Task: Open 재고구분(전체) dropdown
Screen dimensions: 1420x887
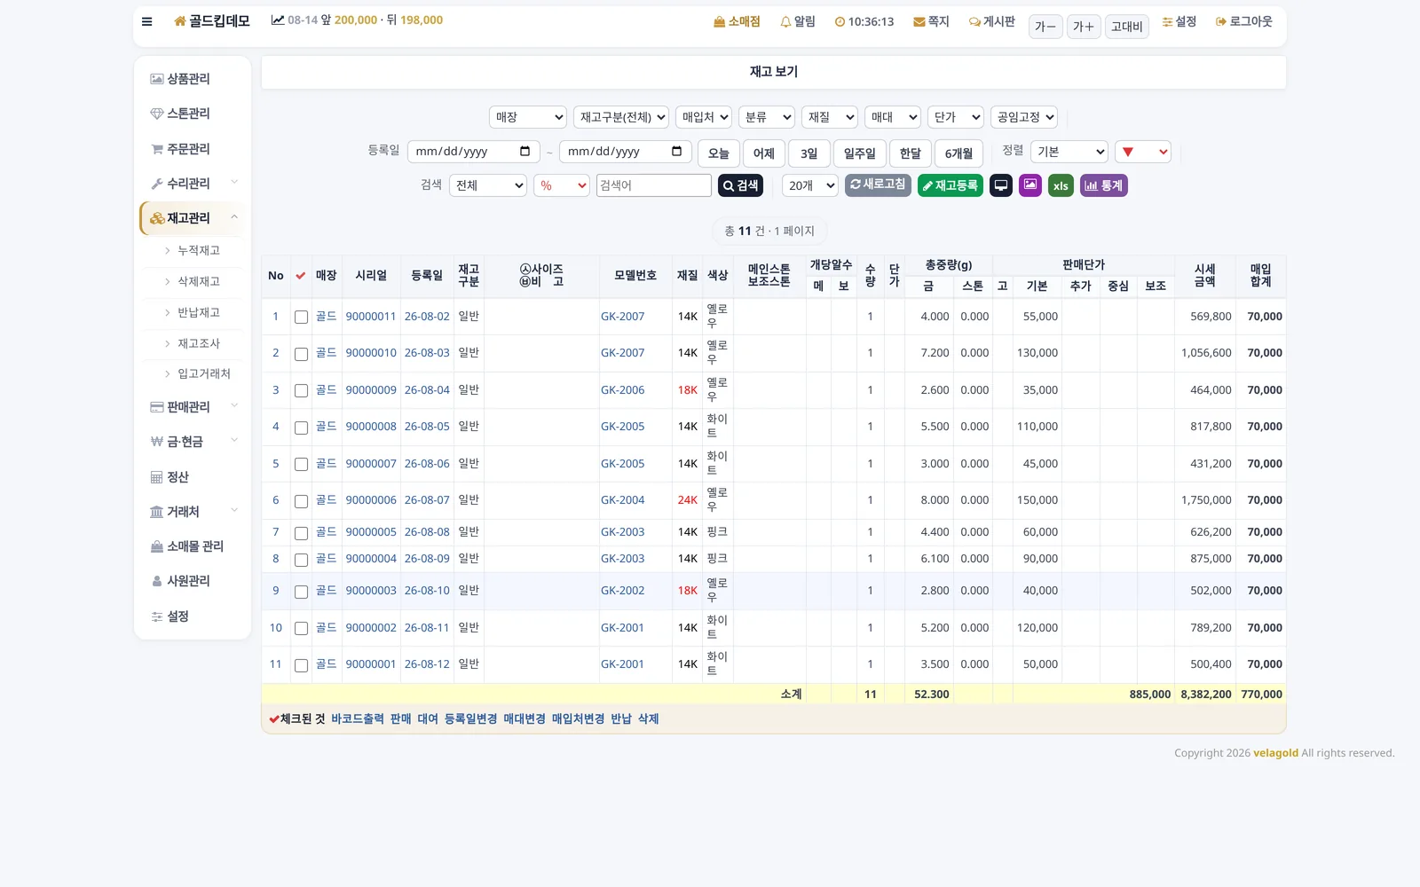Action: tap(621, 117)
